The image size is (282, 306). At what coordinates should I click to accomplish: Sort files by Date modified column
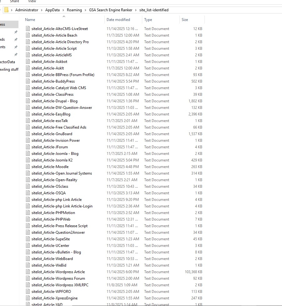pyautogui.click(x=118, y=20)
